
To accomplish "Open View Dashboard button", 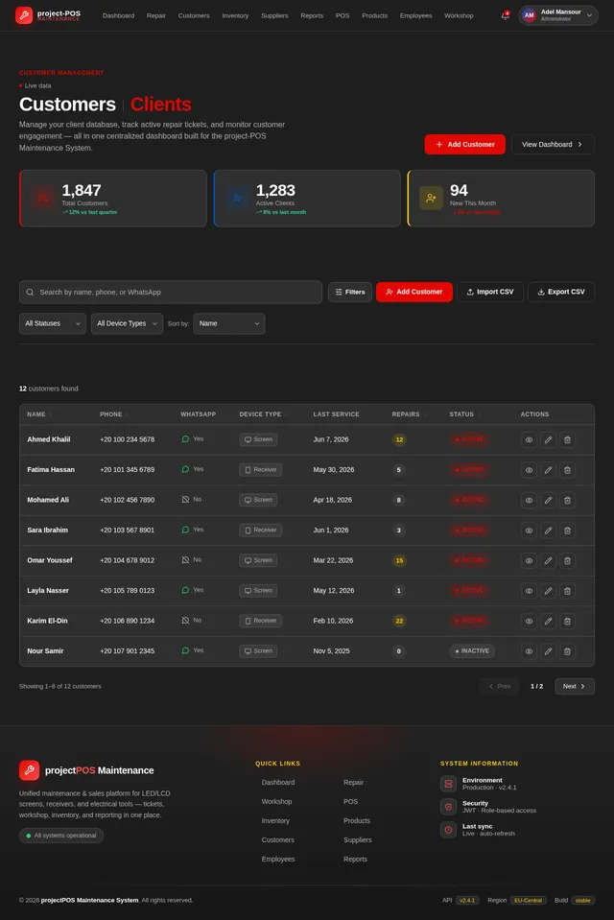I will tap(553, 144).
